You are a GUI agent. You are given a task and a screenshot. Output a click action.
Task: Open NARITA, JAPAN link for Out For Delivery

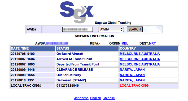[x=132, y=75]
